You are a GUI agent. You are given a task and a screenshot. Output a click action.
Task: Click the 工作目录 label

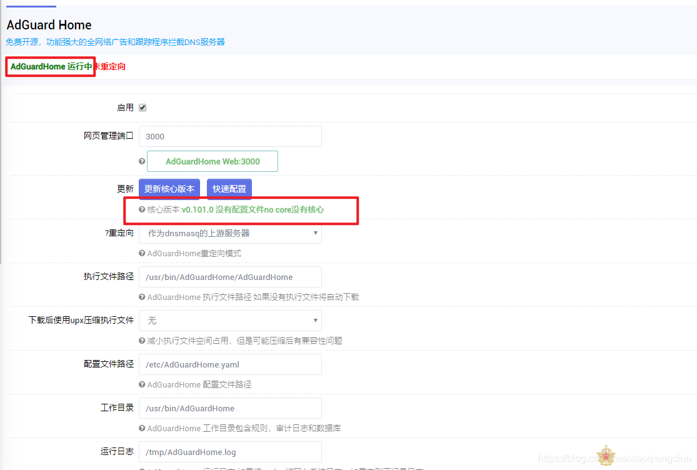(117, 407)
